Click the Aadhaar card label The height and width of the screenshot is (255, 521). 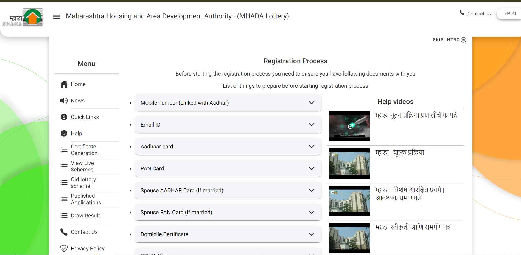pyautogui.click(x=157, y=147)
